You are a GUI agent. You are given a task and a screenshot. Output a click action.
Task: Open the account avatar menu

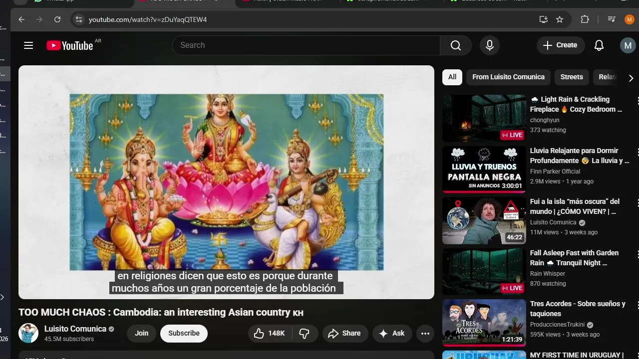point(628,45)
